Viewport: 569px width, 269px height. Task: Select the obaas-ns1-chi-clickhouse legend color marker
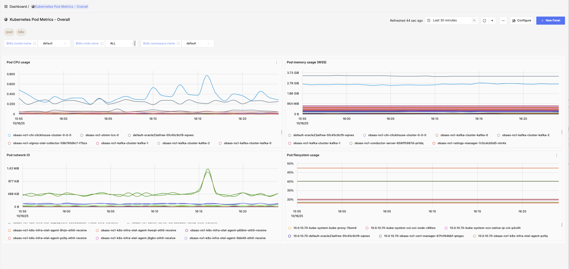pos(10,135)
